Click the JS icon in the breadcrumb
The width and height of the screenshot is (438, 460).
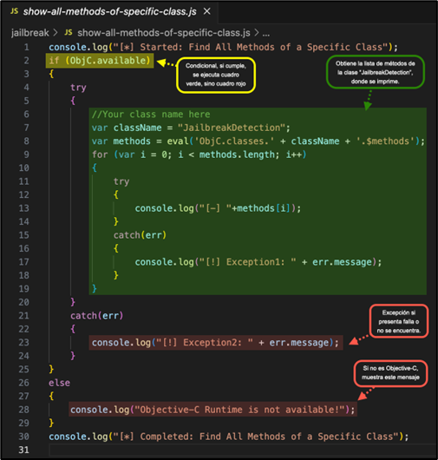tap(69, 32)
